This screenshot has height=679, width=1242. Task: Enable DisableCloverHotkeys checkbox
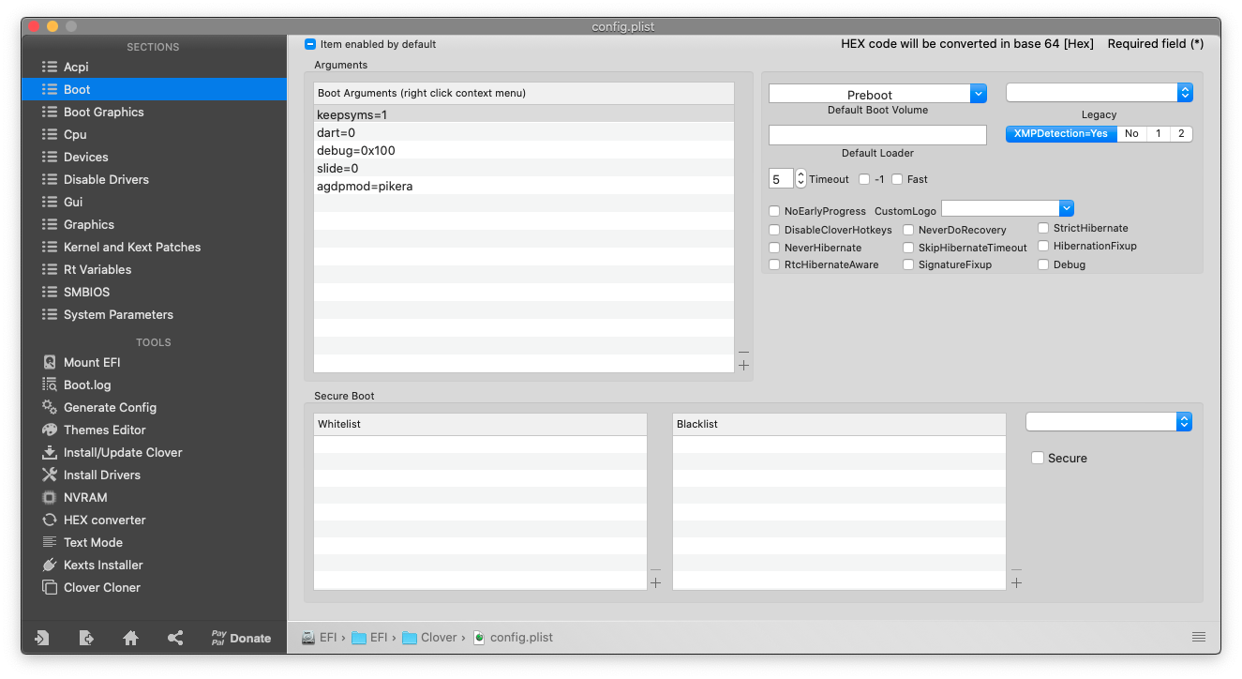tap(774, 230)
